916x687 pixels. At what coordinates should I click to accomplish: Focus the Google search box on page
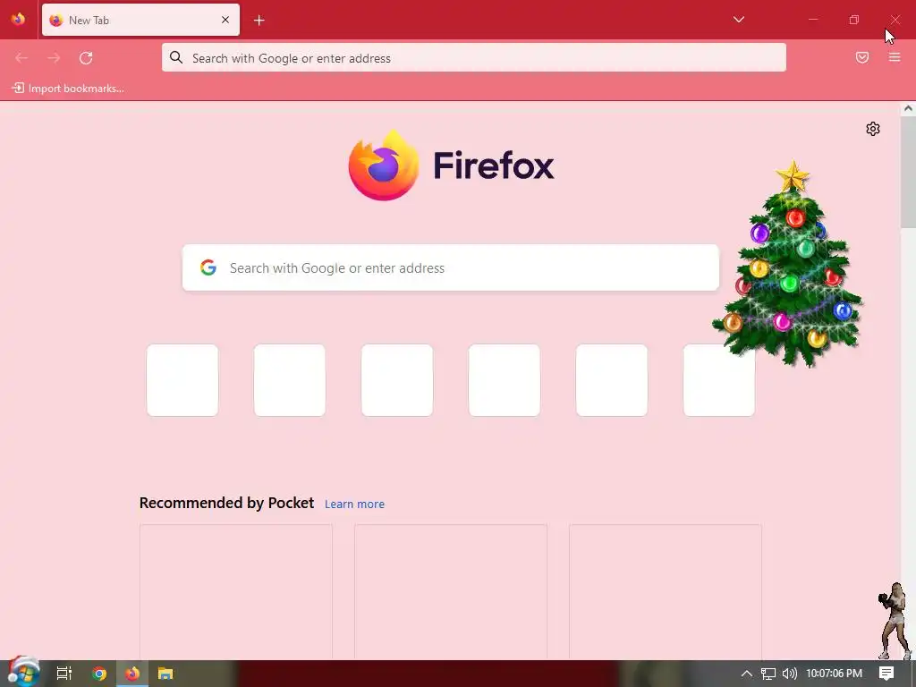coord(451,267)
